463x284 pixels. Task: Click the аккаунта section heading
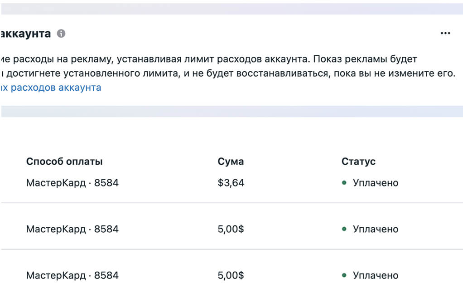tap(25, 34)
